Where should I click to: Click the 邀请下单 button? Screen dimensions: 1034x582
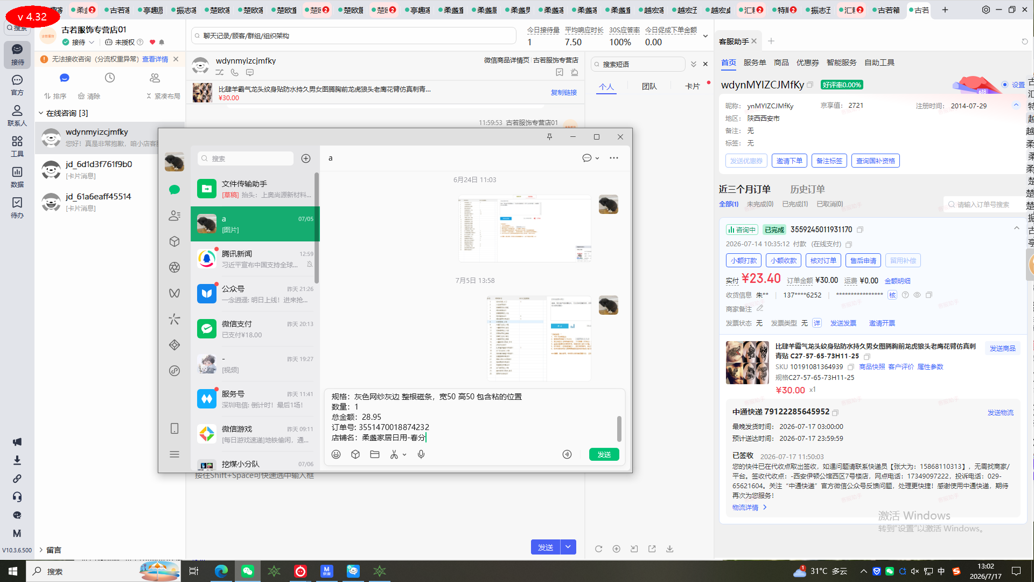click(790, 161)
